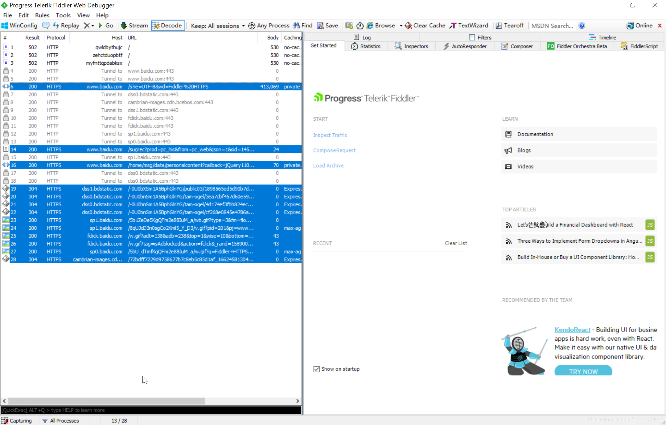Click the Inspect Traffic link
This screenshot has height=425, width=666.
(330, 135)
